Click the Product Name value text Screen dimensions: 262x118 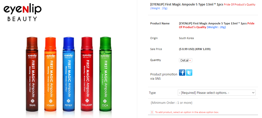pyautogui.click(x=217, y=25)
